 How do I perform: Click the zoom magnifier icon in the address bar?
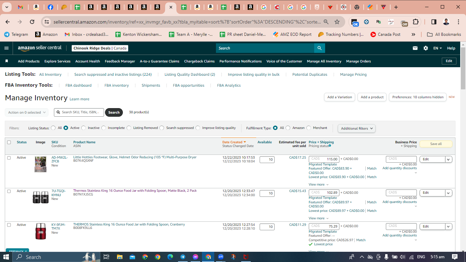click(x=326, y=22)
